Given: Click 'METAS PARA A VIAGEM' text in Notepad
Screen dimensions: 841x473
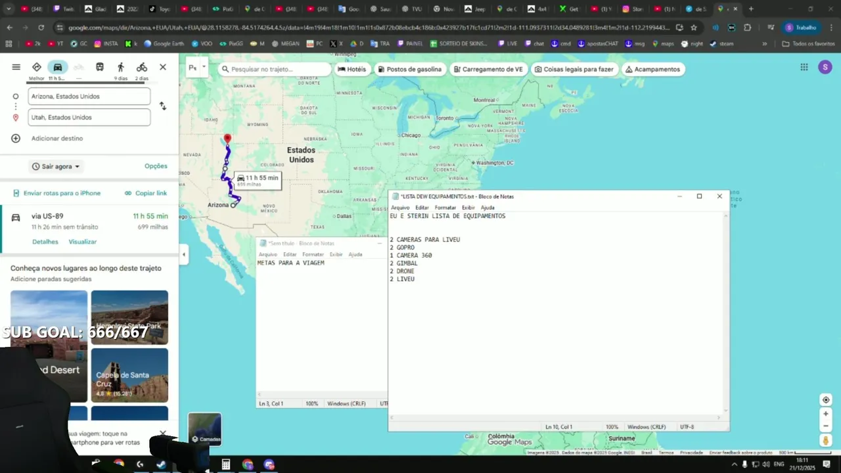Looking at the screenshot, I should point(290,263).
